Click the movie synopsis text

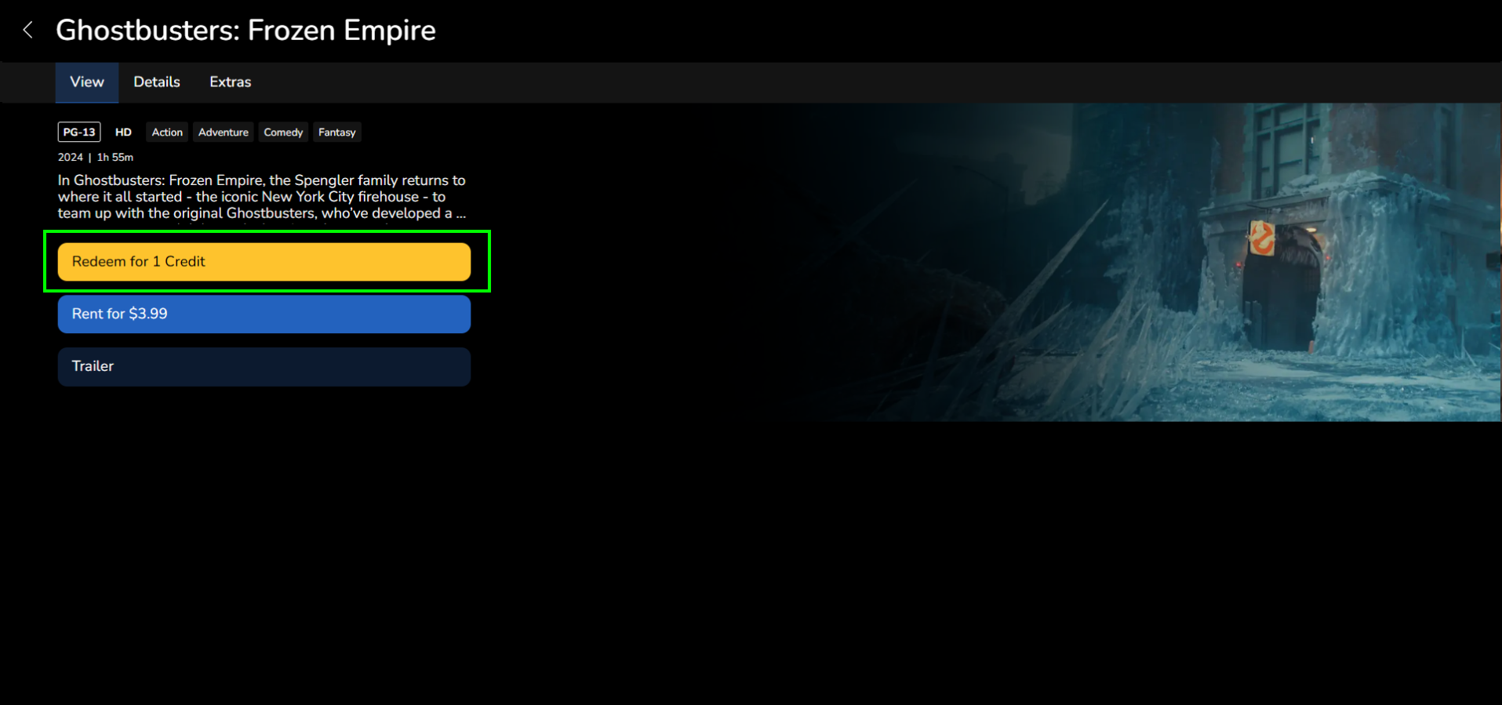pos(262,197)
